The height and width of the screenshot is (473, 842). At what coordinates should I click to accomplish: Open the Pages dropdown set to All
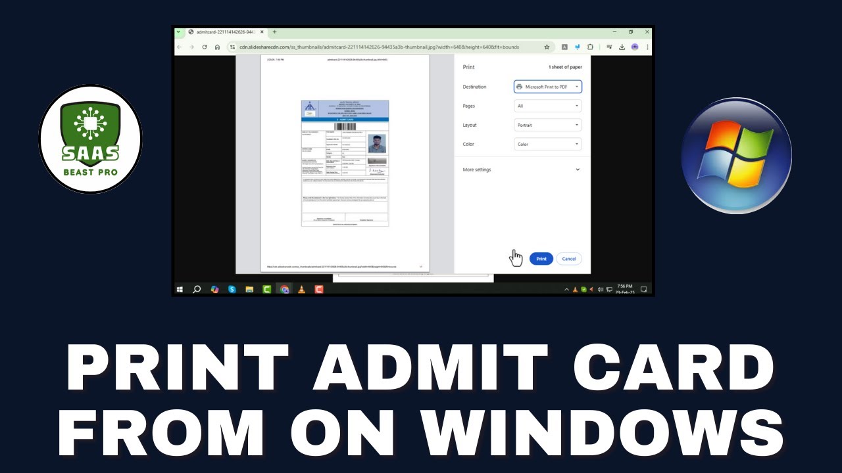coord(547,106)
